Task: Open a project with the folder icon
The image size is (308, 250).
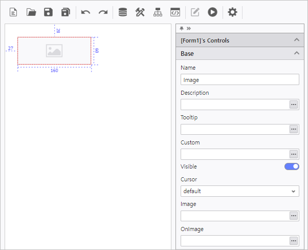Action: [31, 12]
